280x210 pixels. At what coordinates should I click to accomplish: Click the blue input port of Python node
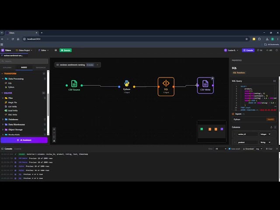pyautogui.click(x=119, y=87)
